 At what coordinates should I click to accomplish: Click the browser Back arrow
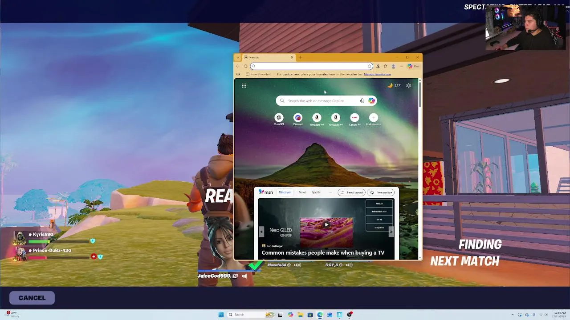pos(238,66)
